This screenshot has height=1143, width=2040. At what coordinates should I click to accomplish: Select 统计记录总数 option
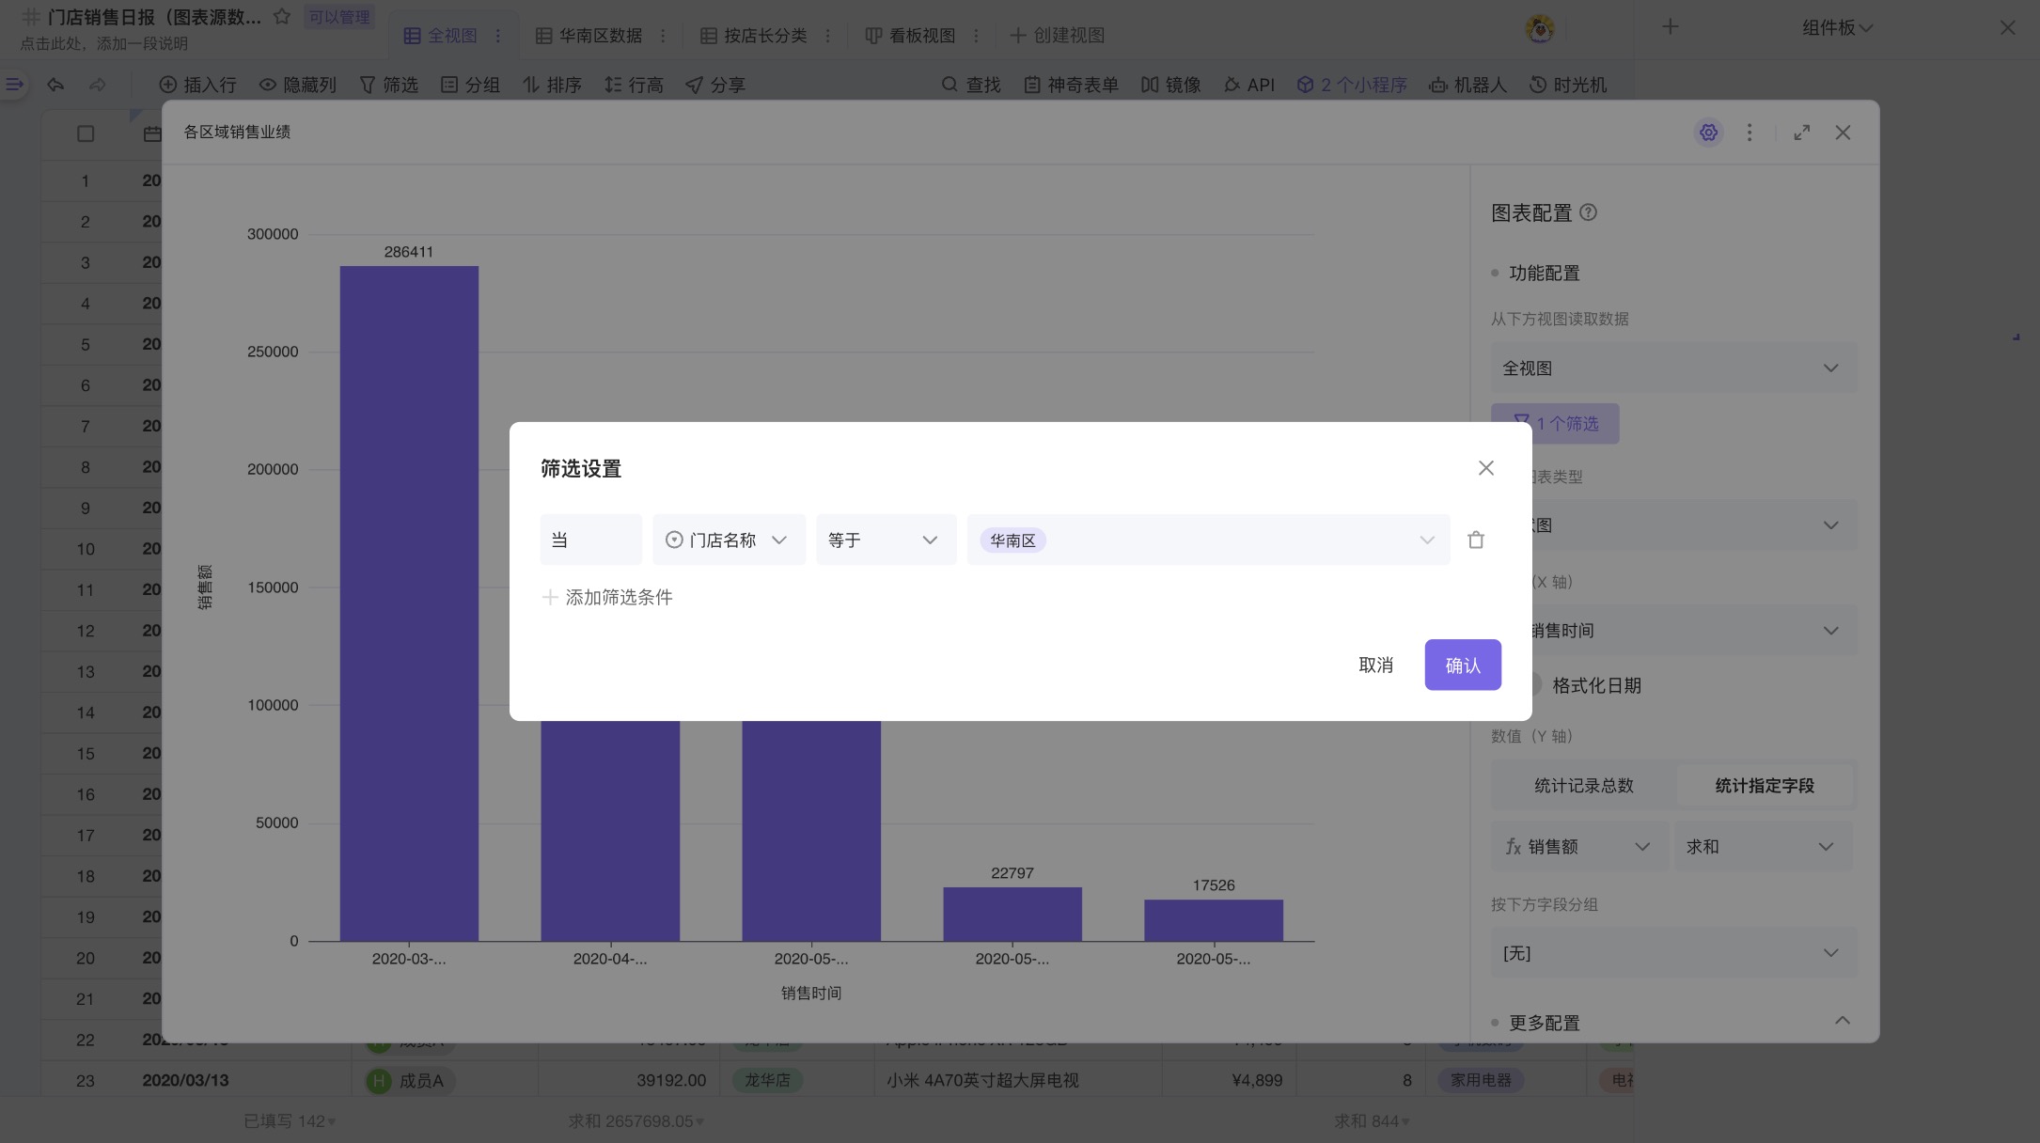coord(1583,785)
